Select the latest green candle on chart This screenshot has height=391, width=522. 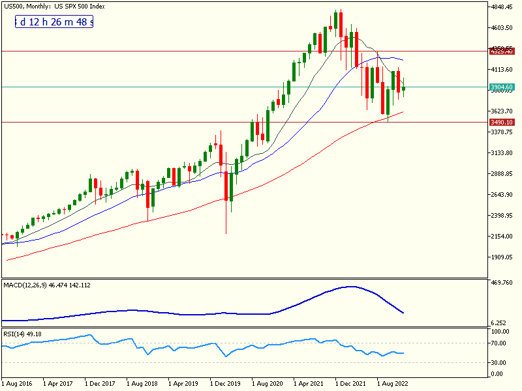403,89
